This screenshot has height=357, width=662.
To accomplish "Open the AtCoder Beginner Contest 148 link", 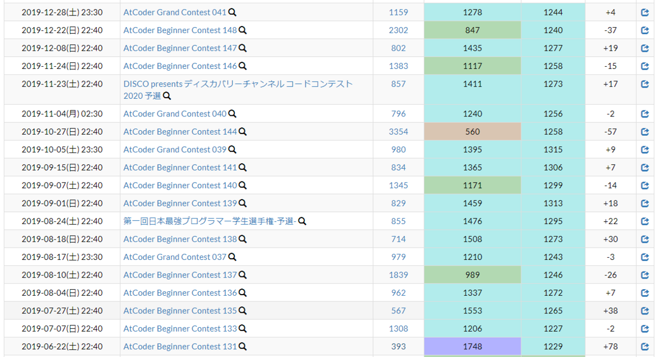I will point(180,30).
